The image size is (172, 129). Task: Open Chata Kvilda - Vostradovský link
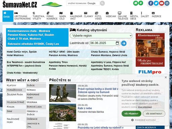pos(22,73)
